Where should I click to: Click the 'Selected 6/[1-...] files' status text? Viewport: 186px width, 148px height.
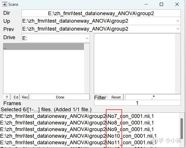(46, 110)
